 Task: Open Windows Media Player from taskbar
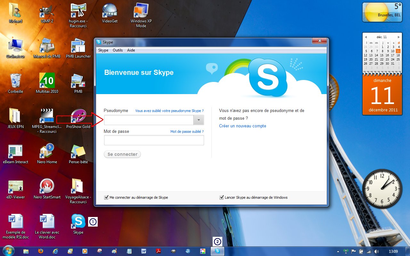85,251
